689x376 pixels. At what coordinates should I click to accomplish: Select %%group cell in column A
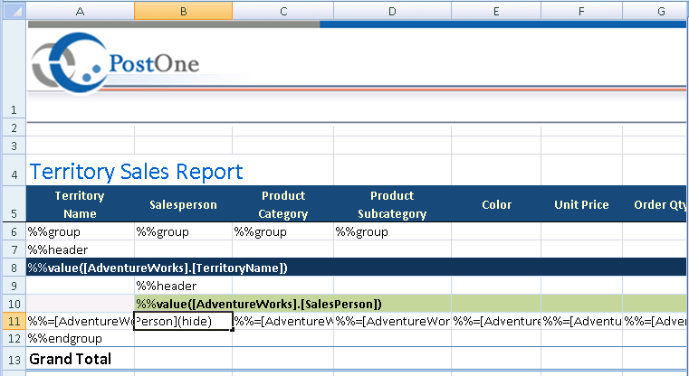[80, 231]
